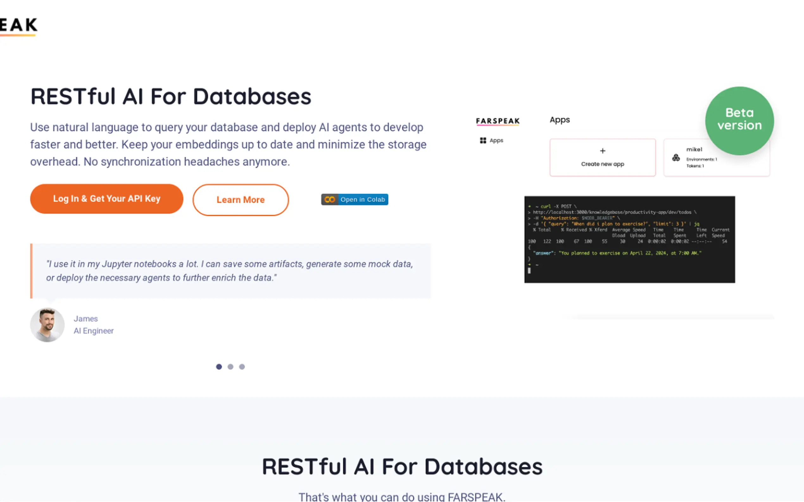Select the first carousel dot
Viewport: 804px width, 502px height.
click(219, 366)
